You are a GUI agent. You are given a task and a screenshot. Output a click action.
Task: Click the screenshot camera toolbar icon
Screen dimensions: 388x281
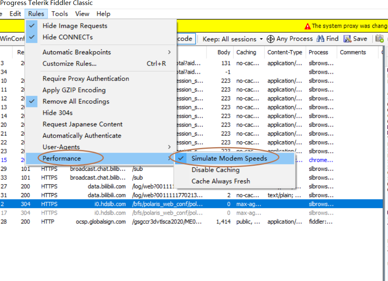(x=380, y=39)
